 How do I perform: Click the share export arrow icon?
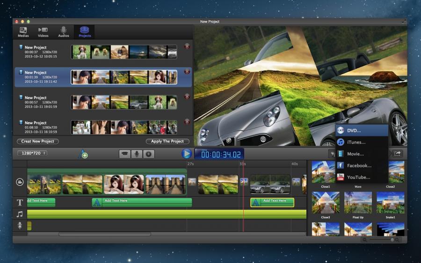[397, 154]
